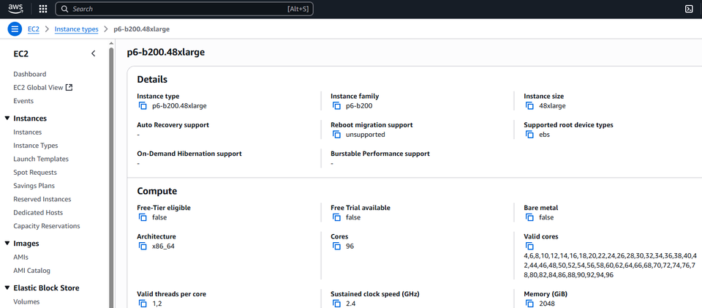This screenshot has height=308, width=702.
Task: Open Launch Templates in the sidebar
Action: pos(41,159)
